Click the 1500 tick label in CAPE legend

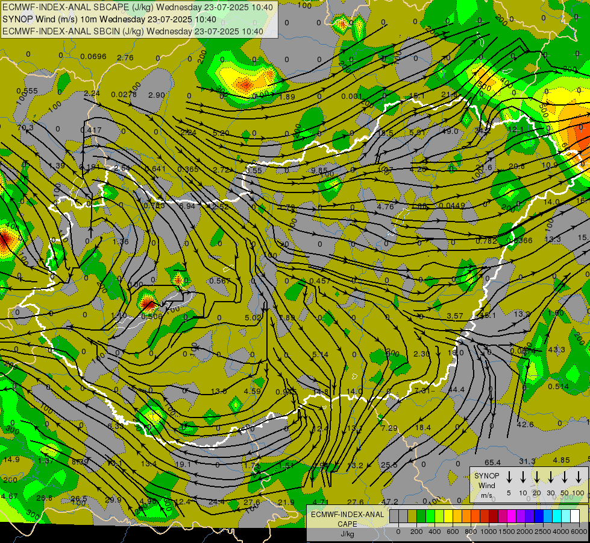[x=507, y=532]
